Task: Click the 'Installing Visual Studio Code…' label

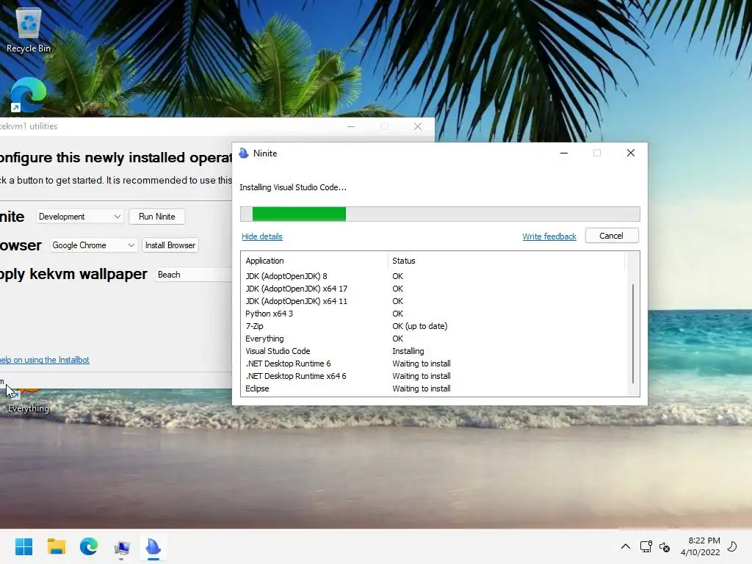Action: coord(293,187)
